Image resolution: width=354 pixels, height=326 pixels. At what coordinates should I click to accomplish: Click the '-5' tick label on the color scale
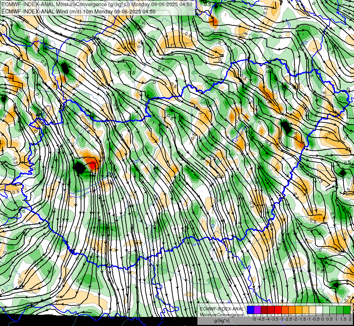(254, 319)
